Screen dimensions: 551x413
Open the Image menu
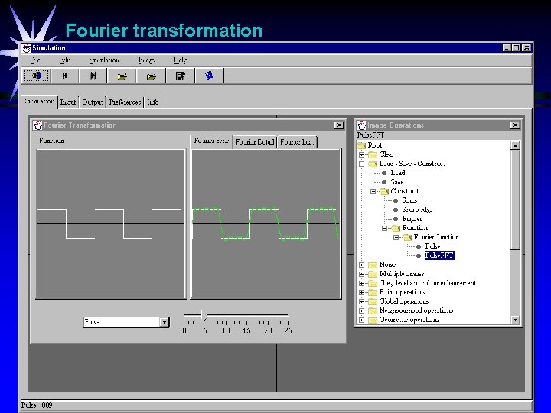coord(146,60)
